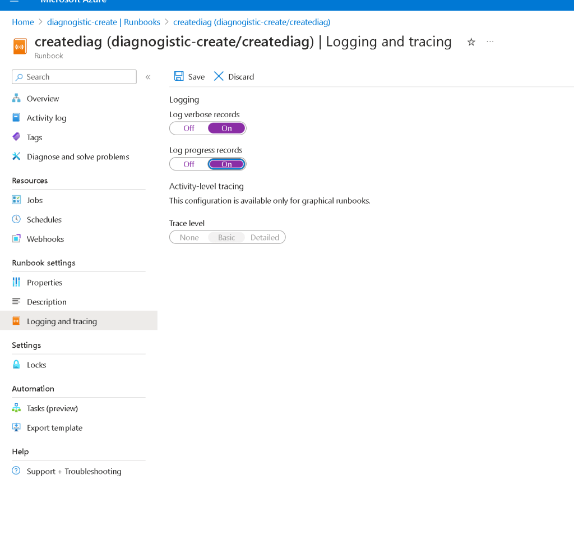Favorite the runbook with the star icon
The image size is (574, 539).
pyautogui.click(x=471, y=42)
